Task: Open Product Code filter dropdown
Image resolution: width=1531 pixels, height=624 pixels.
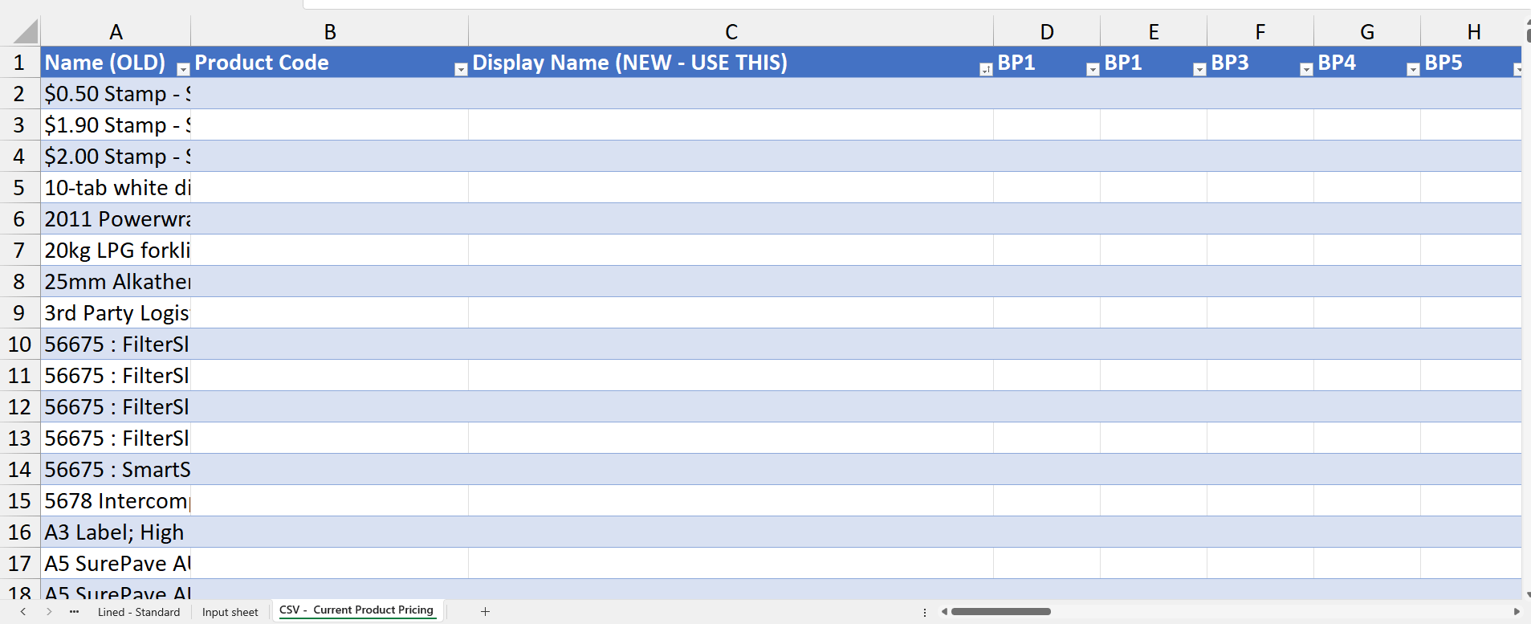Action: pos(461,70)
